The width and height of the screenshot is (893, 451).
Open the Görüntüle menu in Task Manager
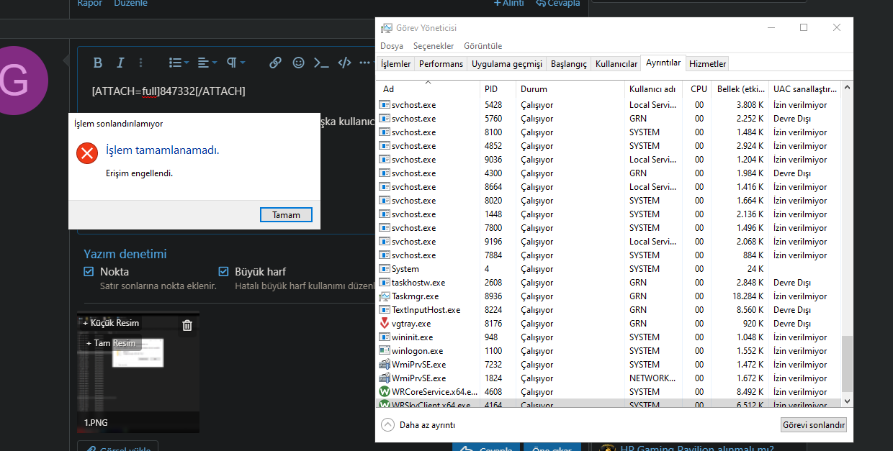[483, 46]
